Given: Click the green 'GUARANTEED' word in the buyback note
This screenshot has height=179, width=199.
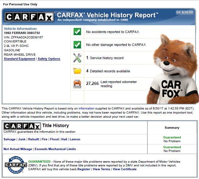Looking at the screenshot, I should pyautogui.click(x=39, y=162).
